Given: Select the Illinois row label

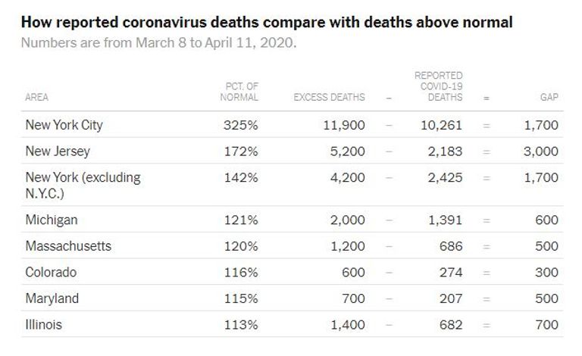Looking at the screenshot, I should (44, 325).
